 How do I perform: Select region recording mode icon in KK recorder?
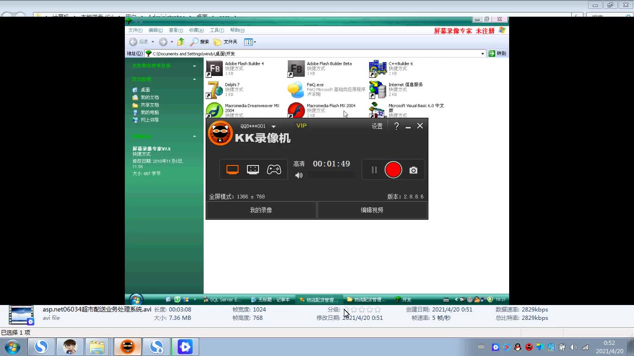253,170
